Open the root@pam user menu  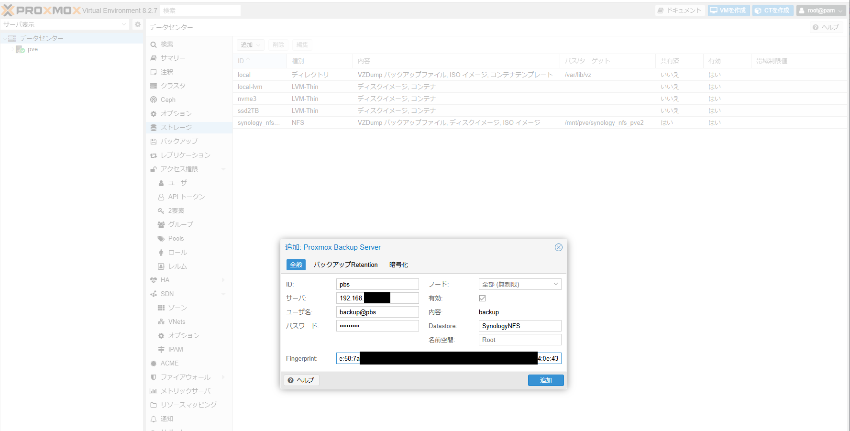point(821,11)
